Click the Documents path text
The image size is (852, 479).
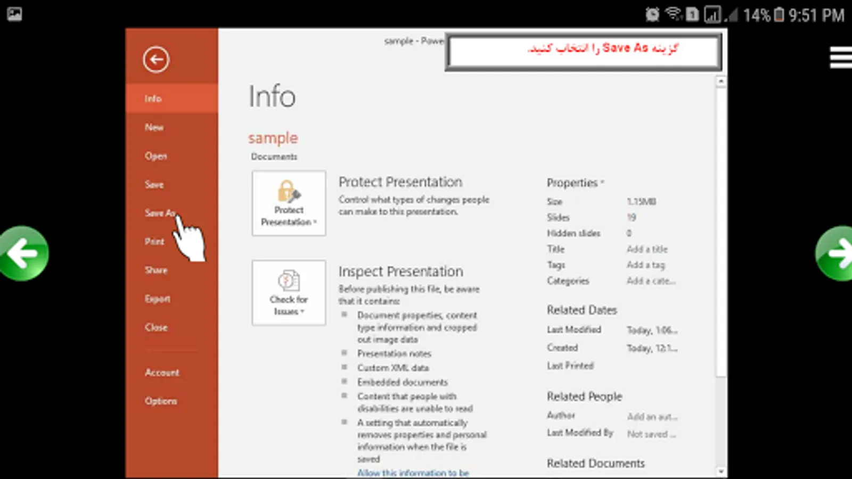click(274, 156)
